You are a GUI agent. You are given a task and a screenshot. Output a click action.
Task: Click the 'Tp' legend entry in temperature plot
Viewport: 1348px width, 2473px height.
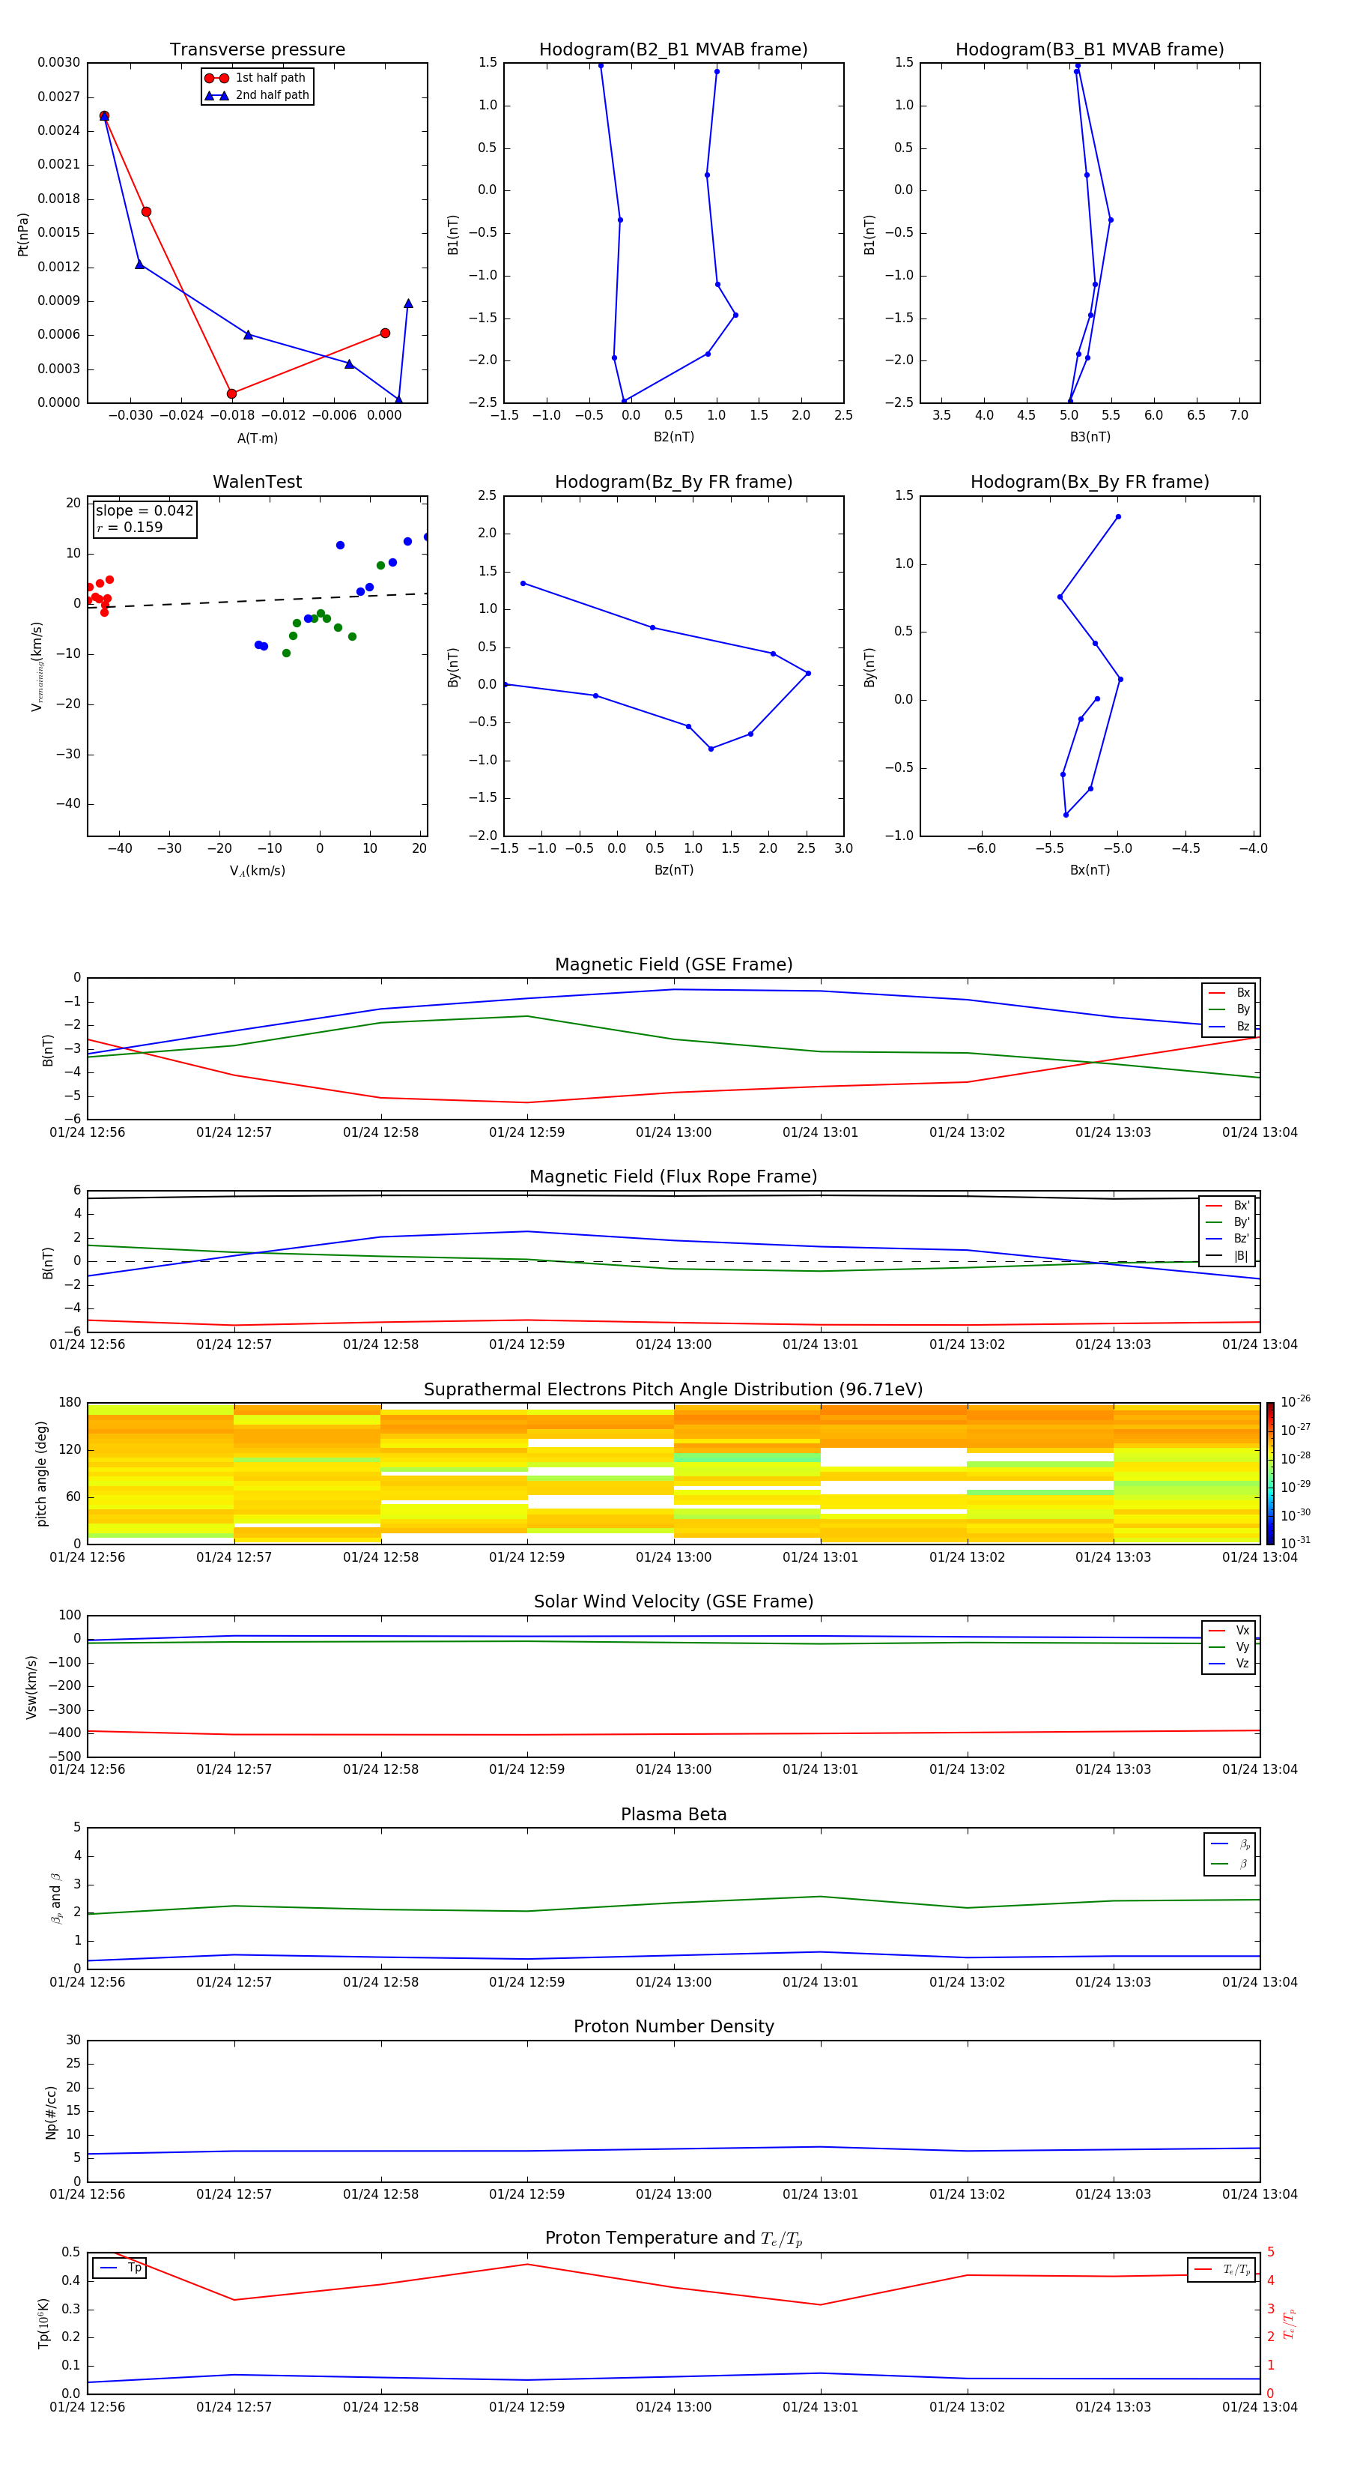(120, 2268)
